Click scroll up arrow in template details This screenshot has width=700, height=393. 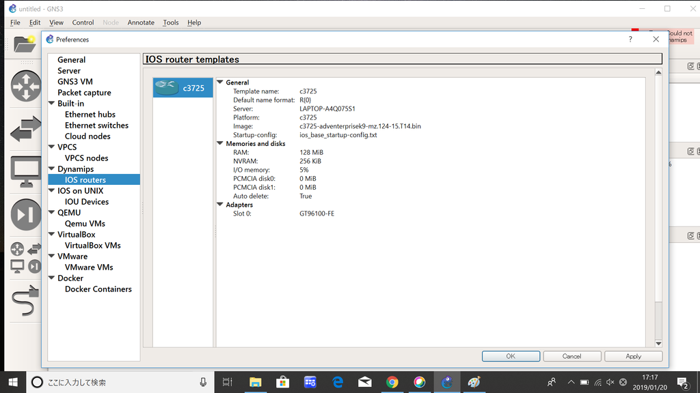tap(658, 72)
